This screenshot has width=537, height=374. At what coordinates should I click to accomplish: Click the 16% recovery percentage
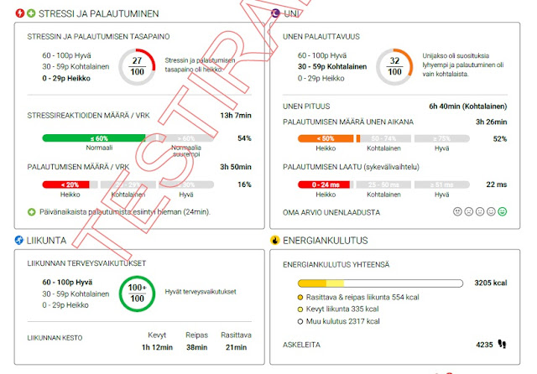[x=244, y=184]
